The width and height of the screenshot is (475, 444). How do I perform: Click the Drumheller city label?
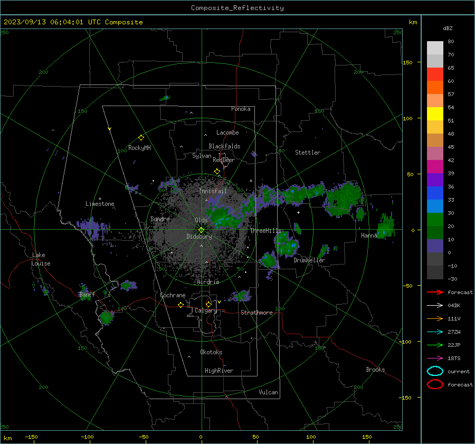[309, 260]
